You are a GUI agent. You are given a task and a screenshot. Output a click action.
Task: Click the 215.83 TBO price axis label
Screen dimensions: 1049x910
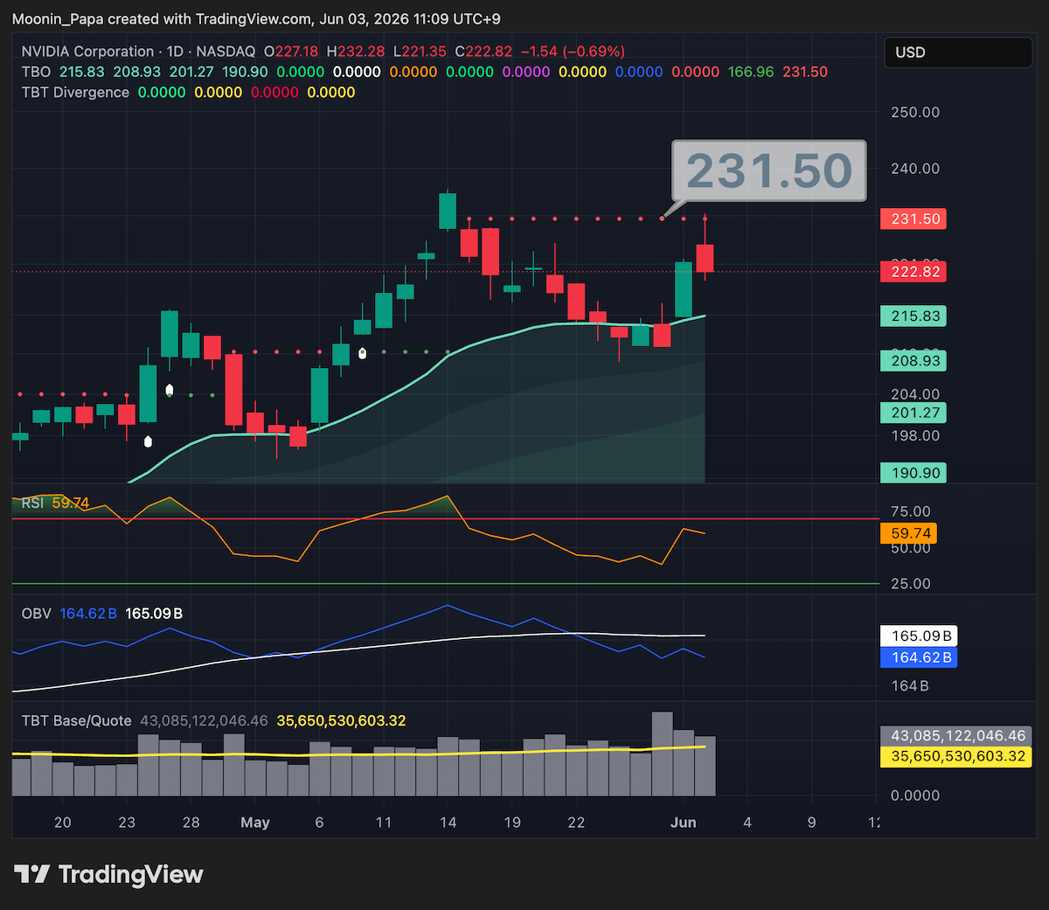click(914, 316)
